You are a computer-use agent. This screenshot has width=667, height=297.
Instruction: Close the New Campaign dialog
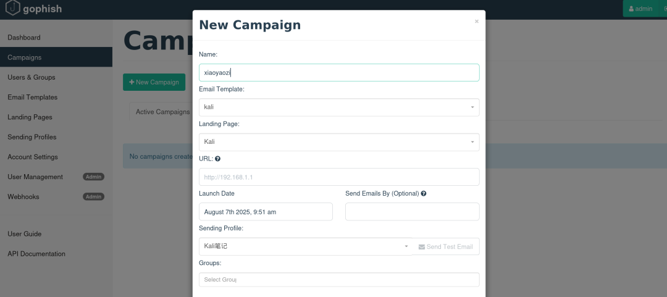(476, 22)
